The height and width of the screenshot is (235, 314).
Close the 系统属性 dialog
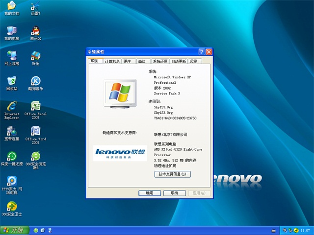pyautogui.click(x=209, y=52)
